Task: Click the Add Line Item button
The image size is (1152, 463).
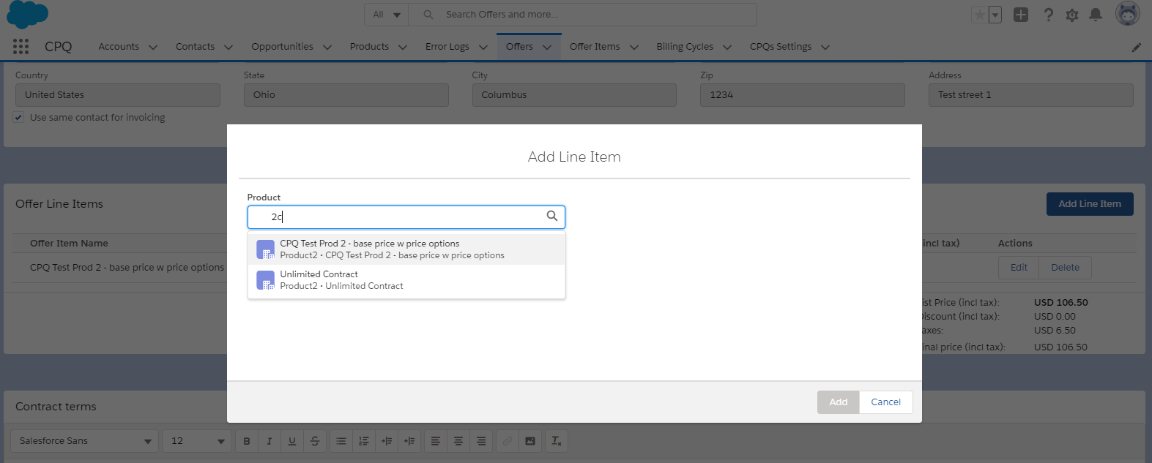Action: pyautogui.click(x=1090, y=204)
